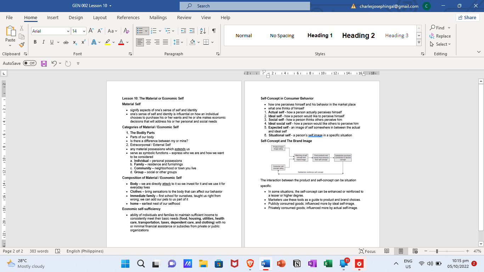Toggle align left
Screen dimensions: 484x272
pyautogui.click(x=140, y=42)
